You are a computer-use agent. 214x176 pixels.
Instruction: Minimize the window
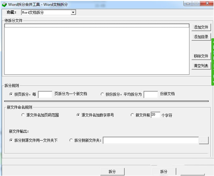[188, 3]
